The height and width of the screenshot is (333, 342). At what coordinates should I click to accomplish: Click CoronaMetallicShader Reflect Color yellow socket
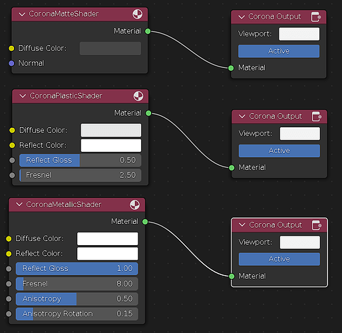coord(9,254)
